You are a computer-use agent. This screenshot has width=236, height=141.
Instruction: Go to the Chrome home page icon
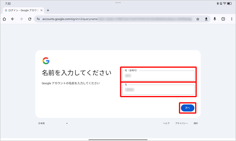point(4,19)
